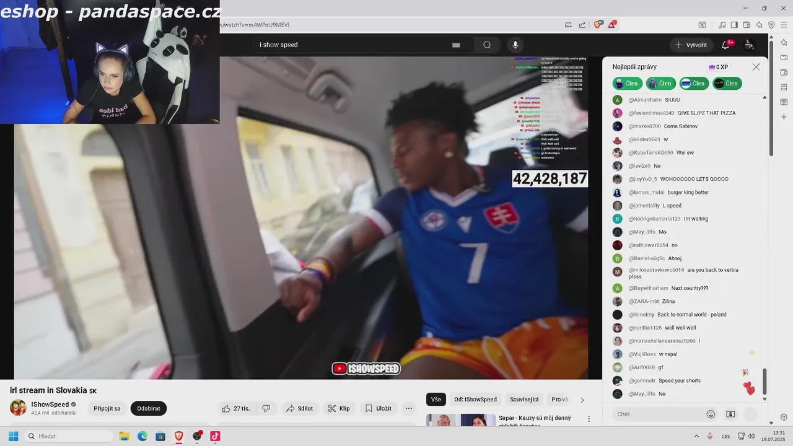Image resolution: width=793 pixels, height=446 pixels.
Task: Like the video with thumbs-up (27 tis.)
Action: tap(235, 408)
